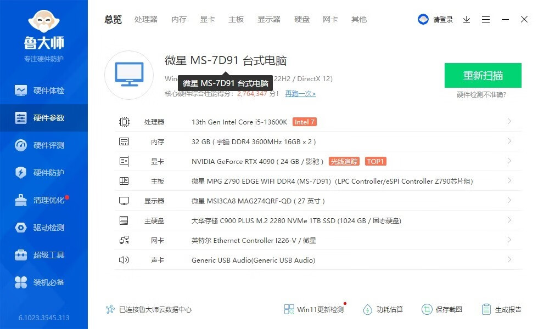The image size is (538, 329).
Task: Switch to the 显卡 tab
Action: (208, 20)
